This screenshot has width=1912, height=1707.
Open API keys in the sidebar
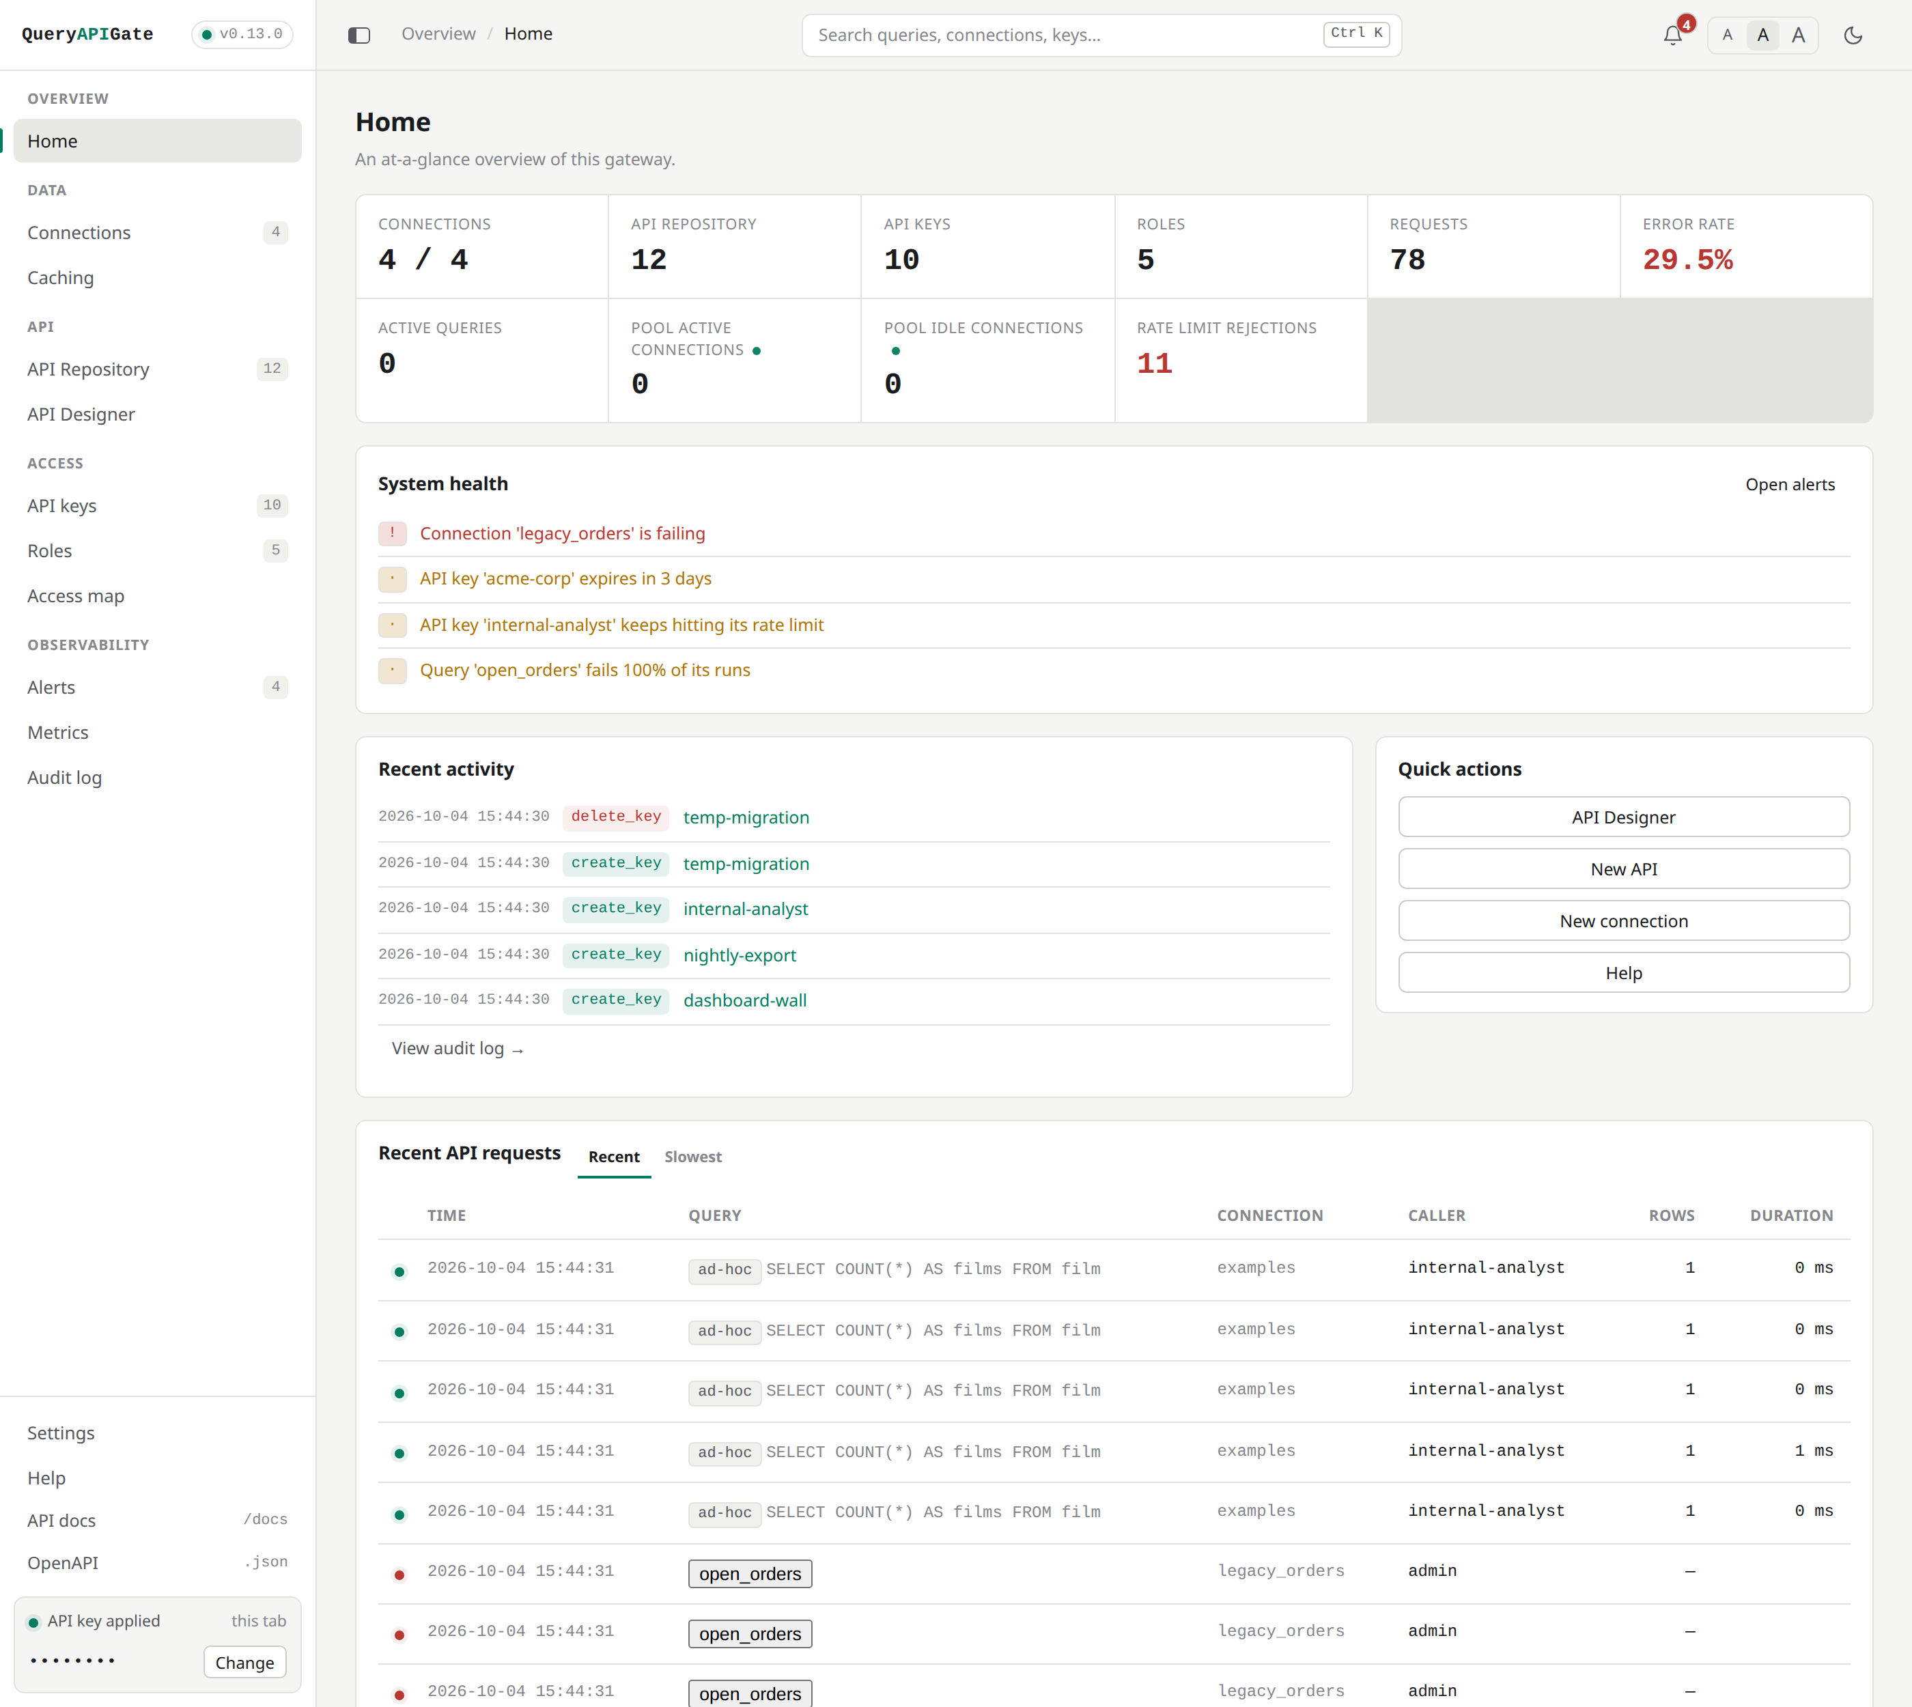[158, 505]
